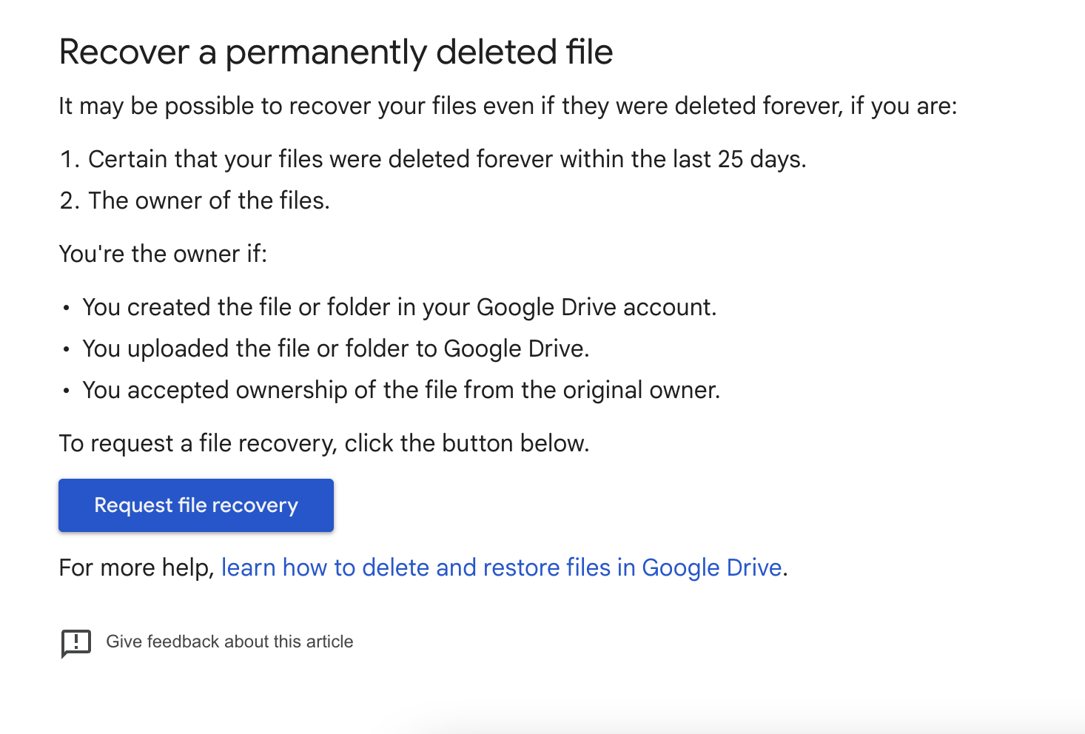Click the number '1.' list marker
This screenshot has height=734, width=1085.
point(70,159)
